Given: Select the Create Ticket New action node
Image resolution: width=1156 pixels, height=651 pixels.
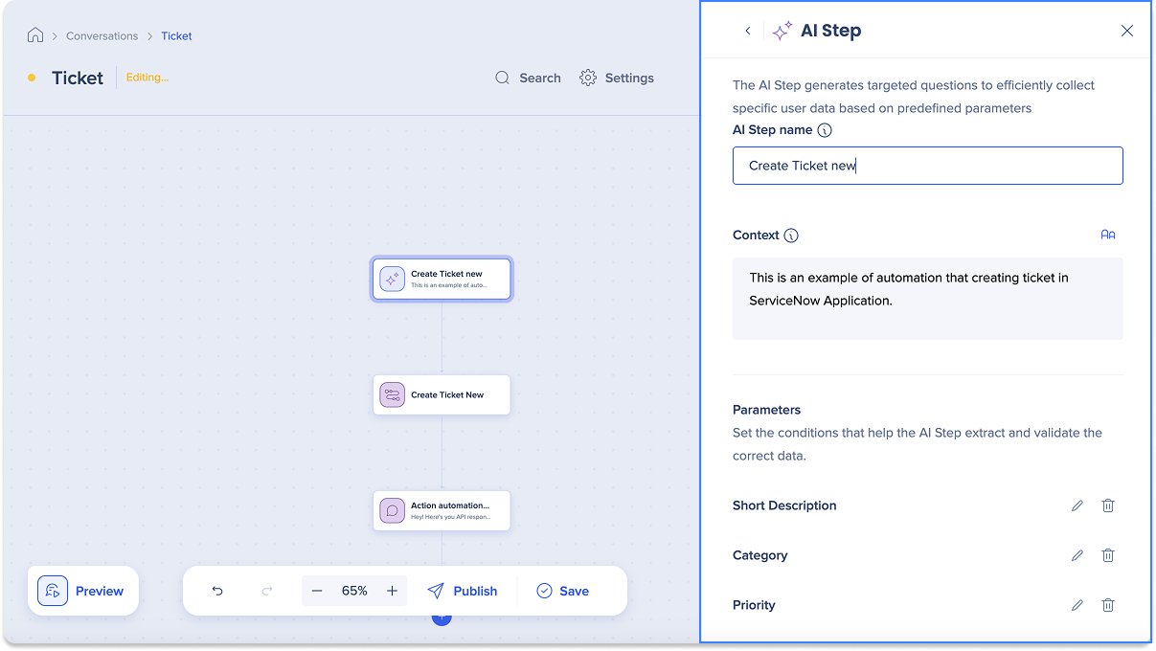Looking at the screenshot, I should 442,394.
